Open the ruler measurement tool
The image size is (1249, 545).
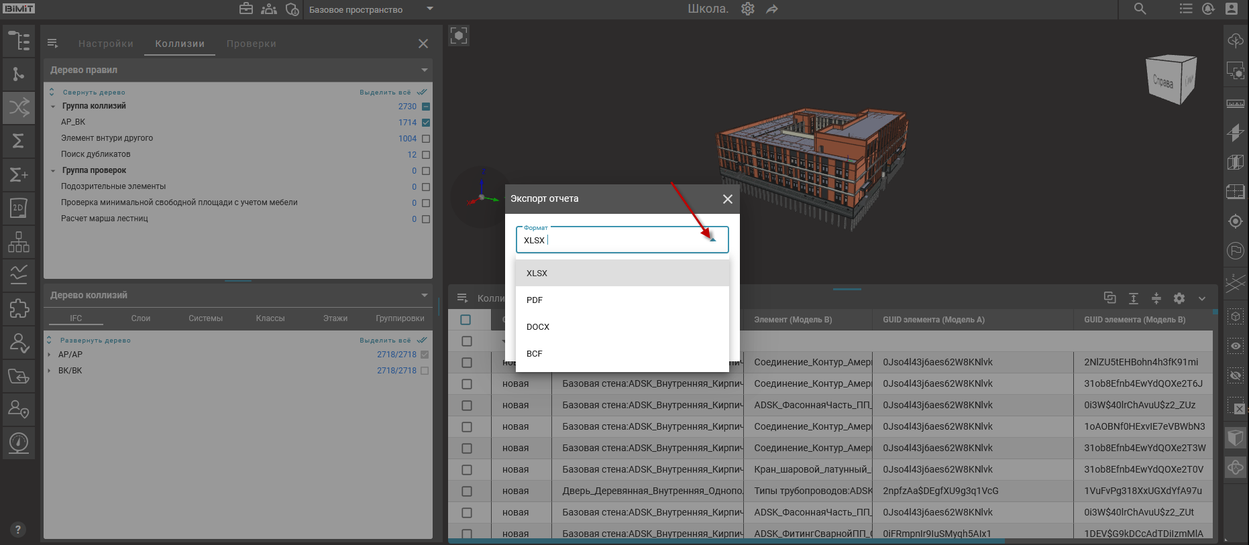coord(1235,104)
